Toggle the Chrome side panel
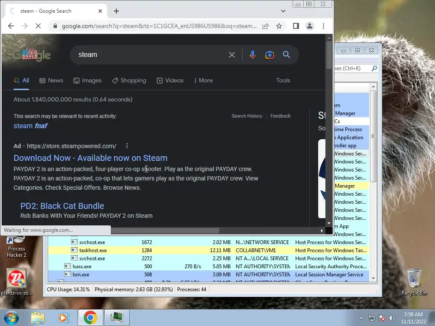This screenshot has height=326, width=435. point(296,26)
